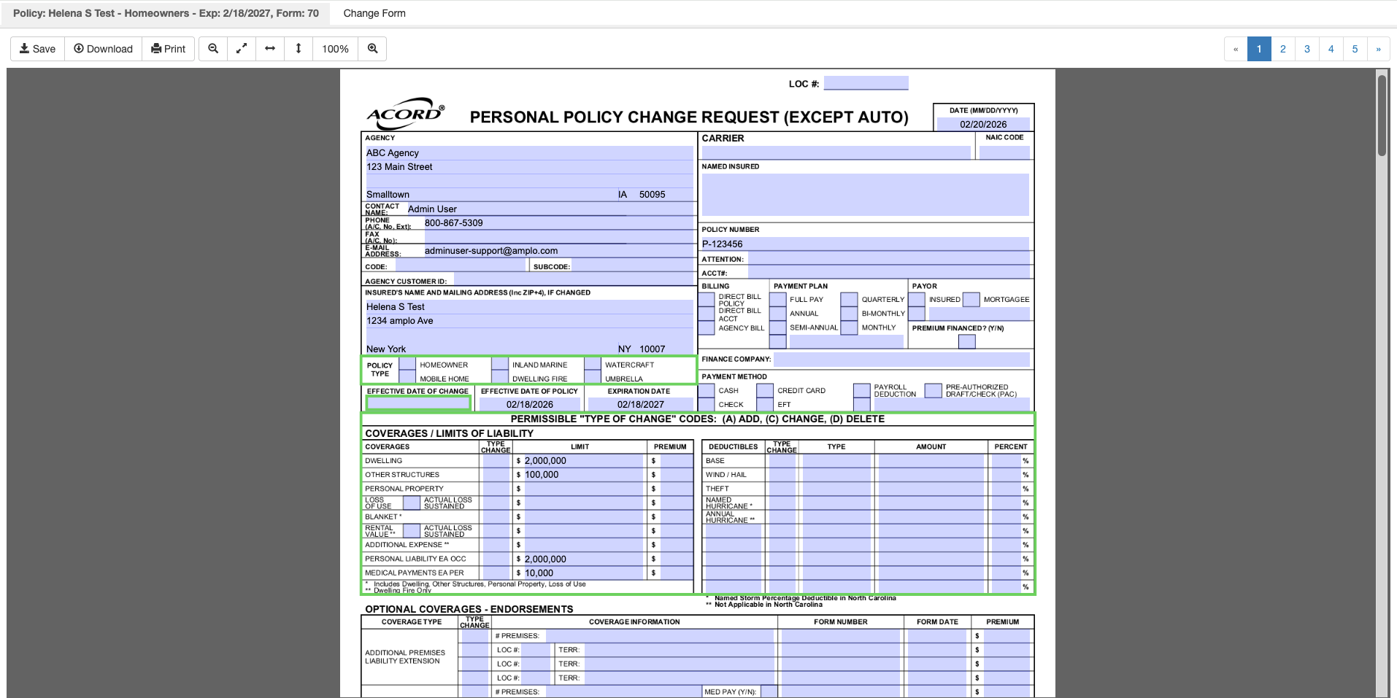Screen dimensions: 1397x698
Task: Print the ACORD form
Action: pos(168,49)
